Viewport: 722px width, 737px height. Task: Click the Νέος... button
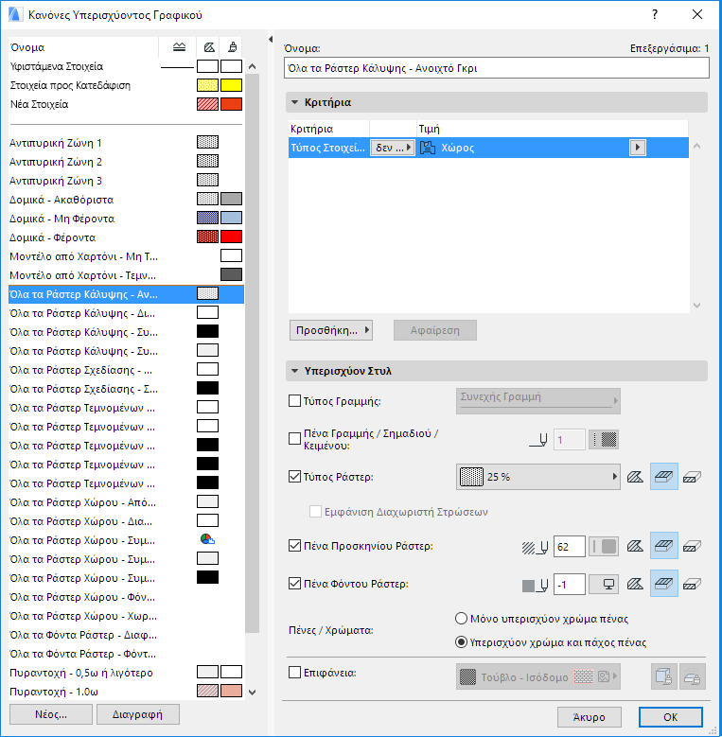[x=51, y=714]
